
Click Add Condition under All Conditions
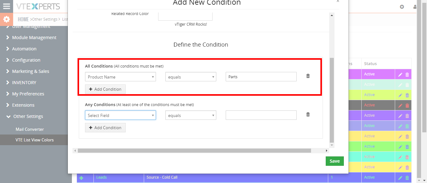tap(105, 89)
